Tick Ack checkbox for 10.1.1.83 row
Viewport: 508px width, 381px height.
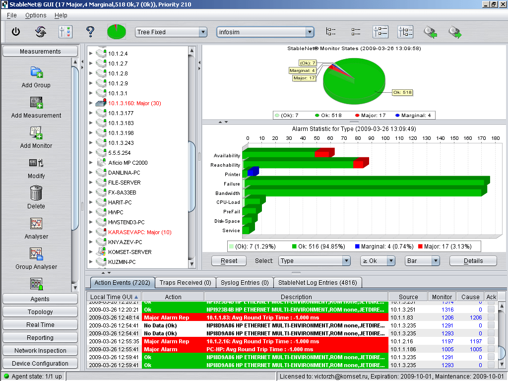coord(491,317)
